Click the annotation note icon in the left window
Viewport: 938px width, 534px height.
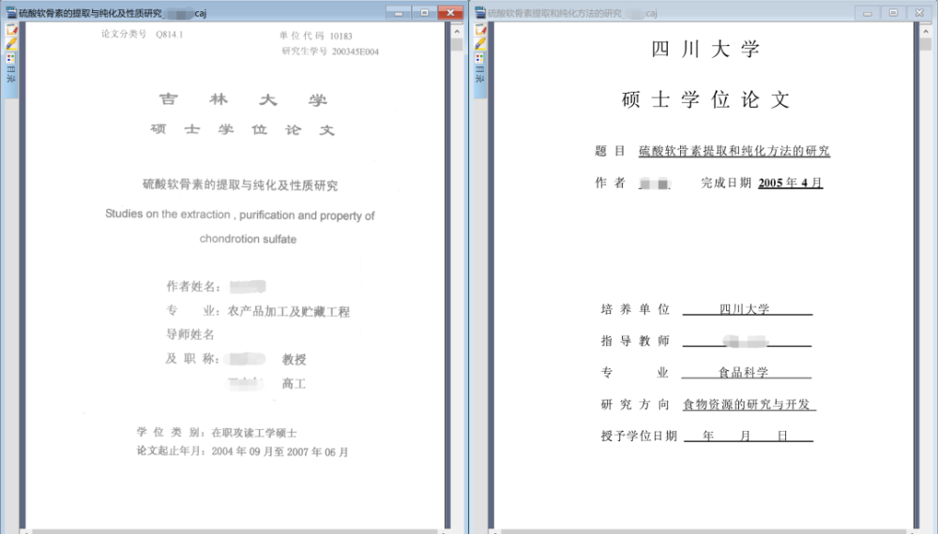pos(11,30)
